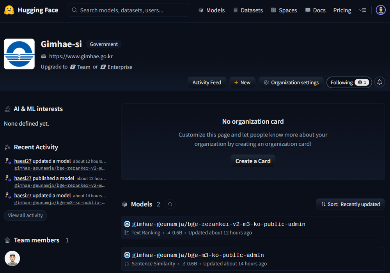Image resolution: width=390 pixels, height=273 pixels.
Task: Click the gear icon on Organization settings
Action: tap(266, 82)
